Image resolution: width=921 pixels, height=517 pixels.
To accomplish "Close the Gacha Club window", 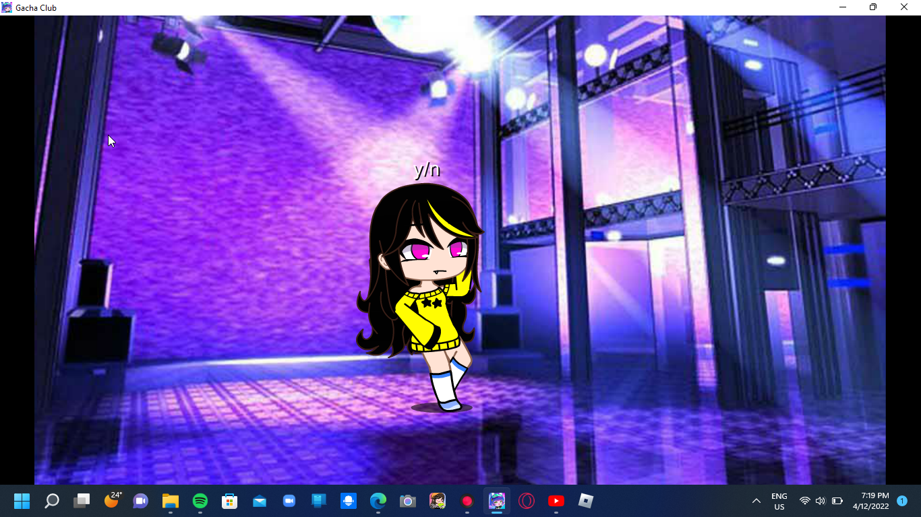I will (904, 7).
